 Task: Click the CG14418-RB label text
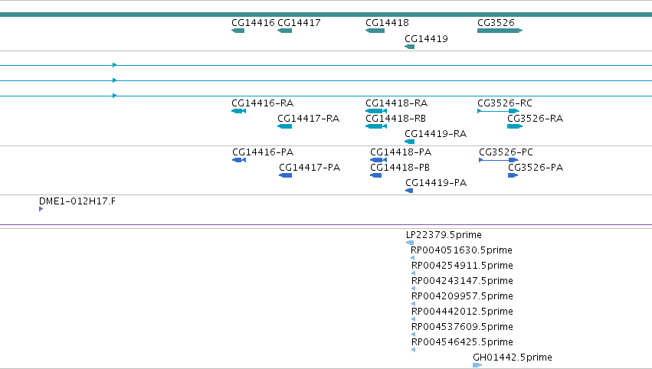tap(396, 119)
